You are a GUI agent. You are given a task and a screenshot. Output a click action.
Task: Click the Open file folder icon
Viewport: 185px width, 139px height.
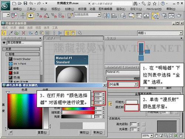[x=20, y=3]
